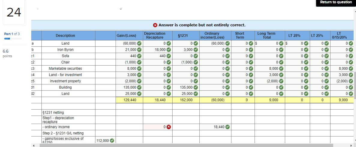The image size is (356, 147).
Task: Click the question number 24 box
Action: pyautogui.click(x=14, y=13)
